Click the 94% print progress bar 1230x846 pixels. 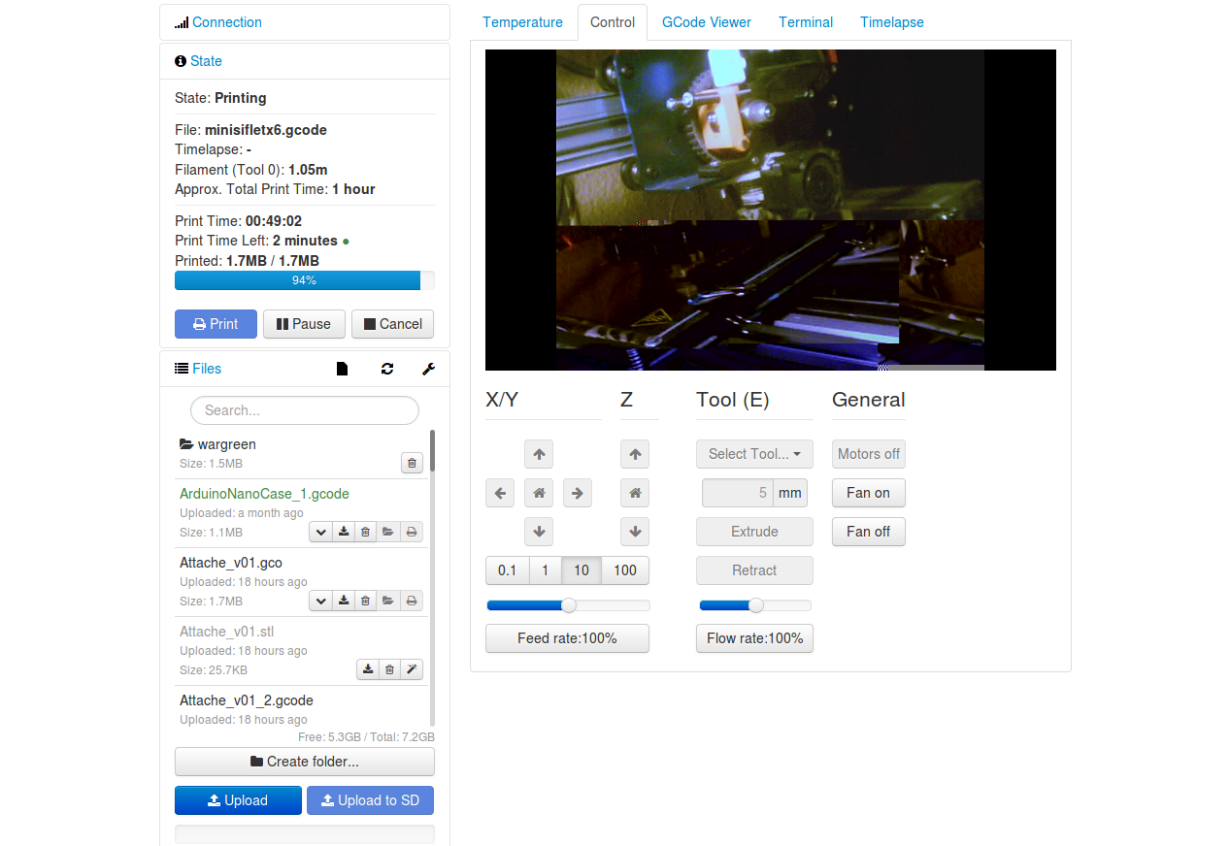pyautogui.click(x=305, y=280)
